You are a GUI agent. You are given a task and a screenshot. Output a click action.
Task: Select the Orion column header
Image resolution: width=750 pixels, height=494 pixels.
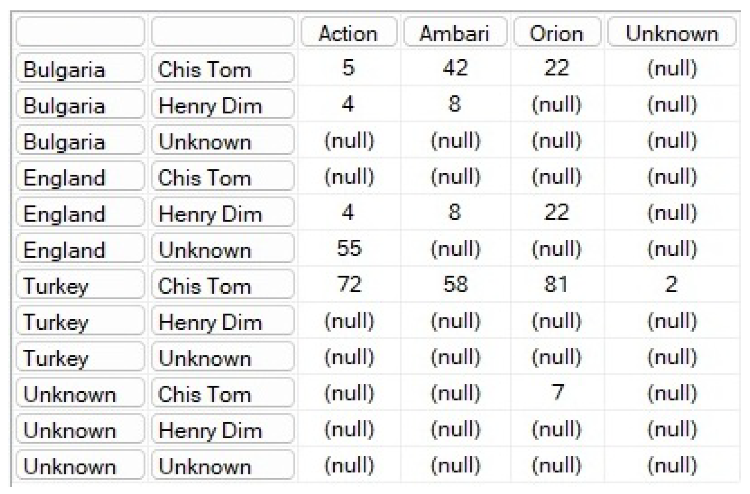pyautogui.click(x=557, y=32)
